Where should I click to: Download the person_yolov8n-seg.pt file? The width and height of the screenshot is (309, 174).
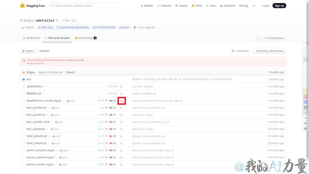(x=121, y=158)
